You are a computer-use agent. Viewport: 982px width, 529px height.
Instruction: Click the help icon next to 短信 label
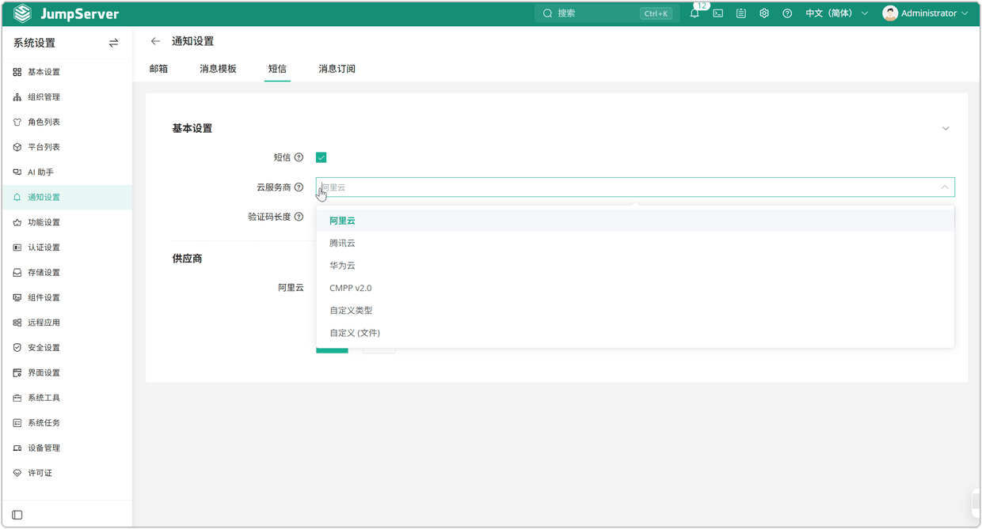299,157
